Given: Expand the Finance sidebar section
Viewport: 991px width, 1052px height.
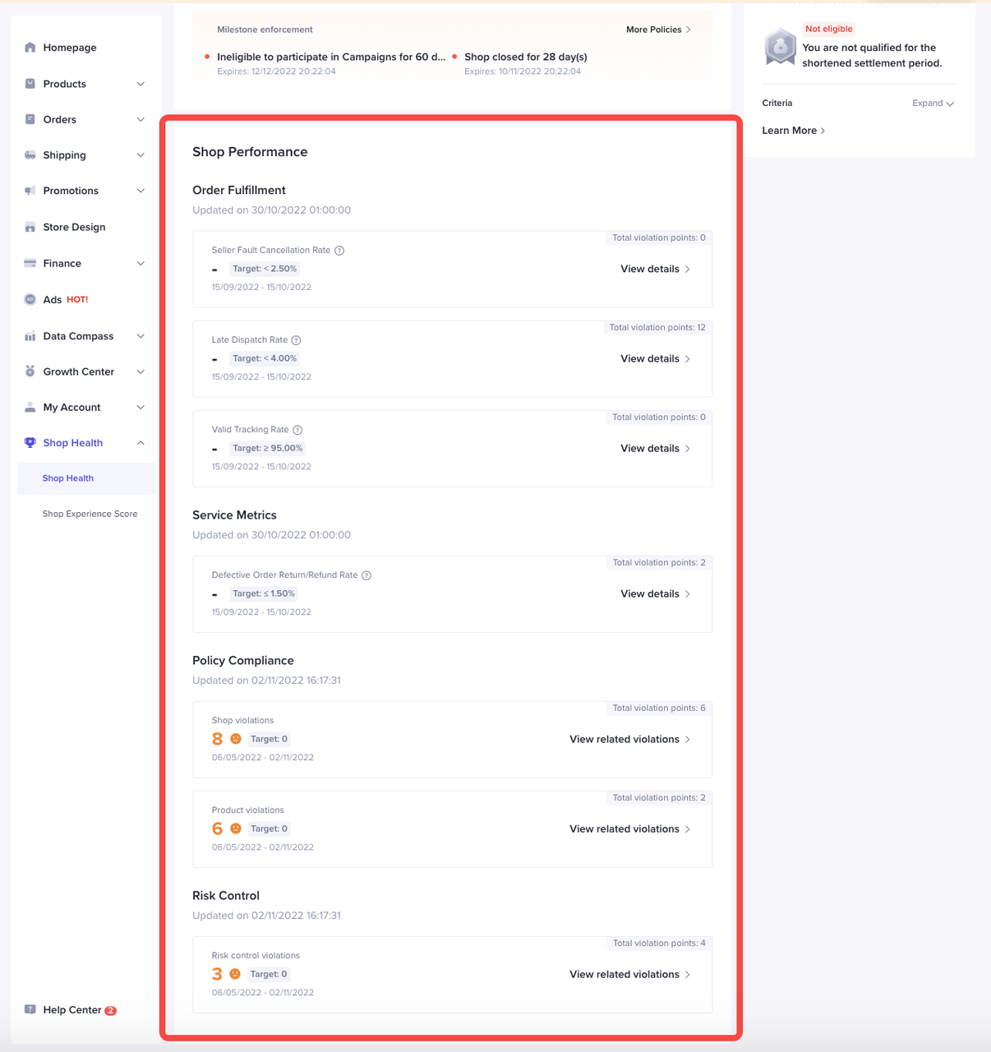Looking at the screenshot, I should tap(141, 264).
